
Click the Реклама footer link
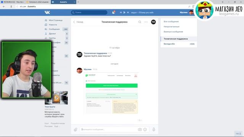pyautogui.click(x=48, y=126)
